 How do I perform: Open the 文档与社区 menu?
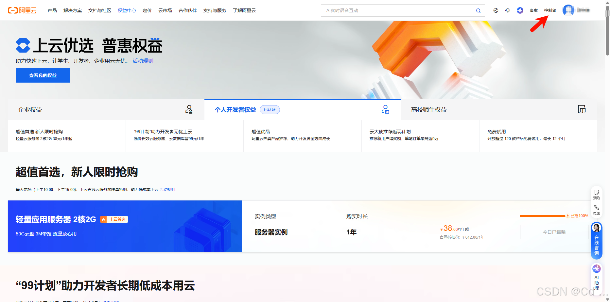click(x=100, y=10)
